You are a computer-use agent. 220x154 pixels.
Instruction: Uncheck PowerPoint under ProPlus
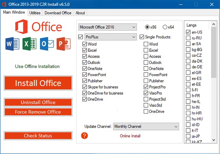pyautogui.click(x=85, y=75)
